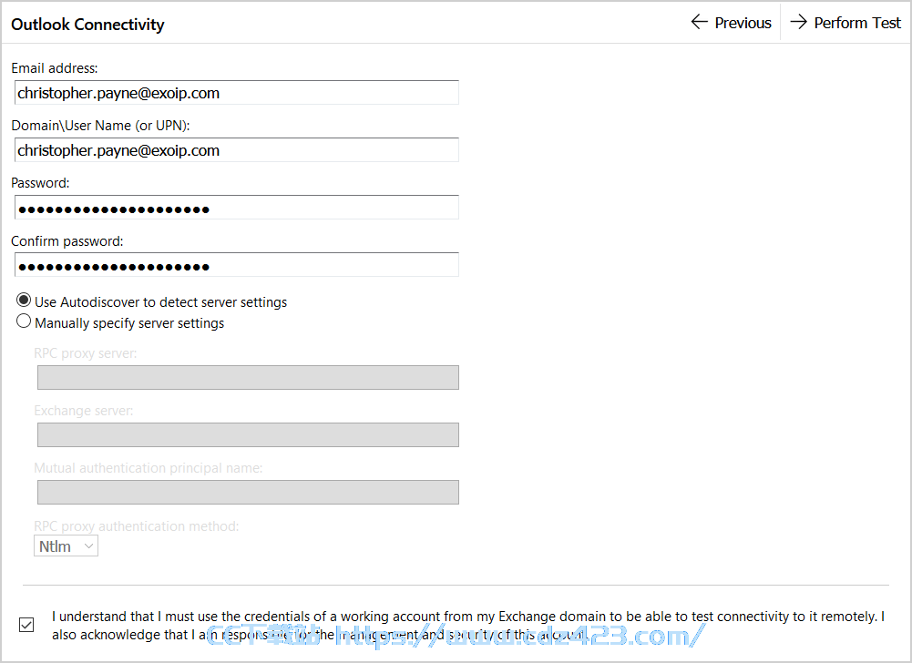Click the Outlook Connectivity heading
Image resolution: width=912 pixels, height=663 pixels.
pos(87,25)
